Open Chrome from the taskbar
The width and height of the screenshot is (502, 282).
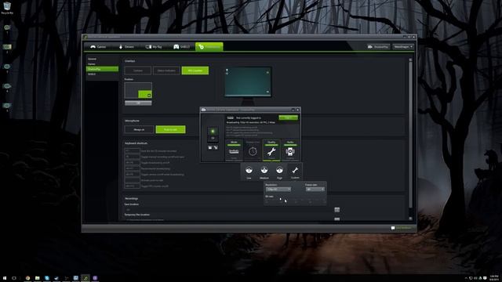(28, 278)
